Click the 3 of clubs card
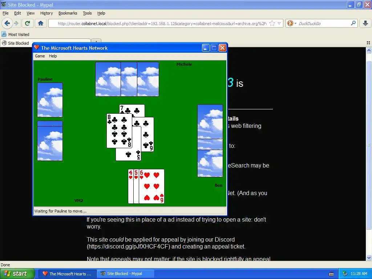Viewport: 372px width, 279px height. pos(128,154)
